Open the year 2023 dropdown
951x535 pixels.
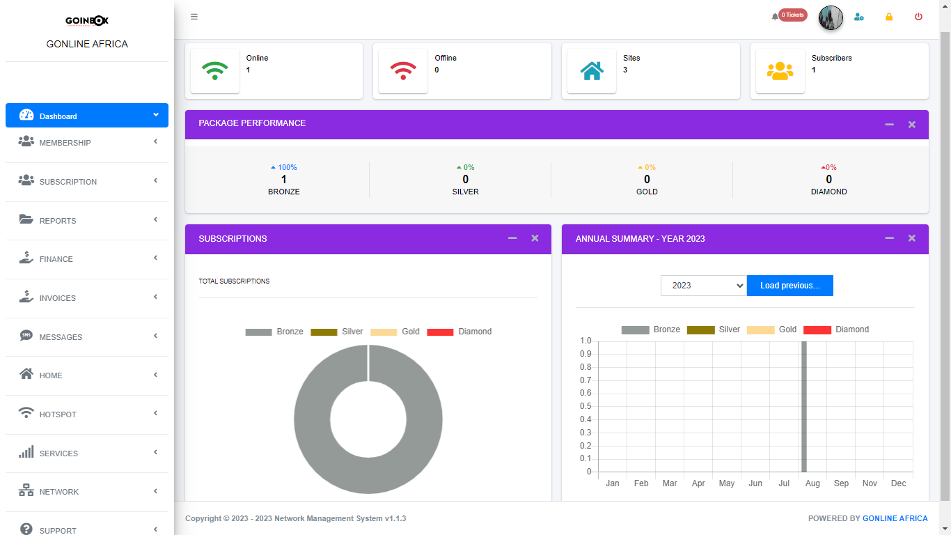click(x=703, y=286)
